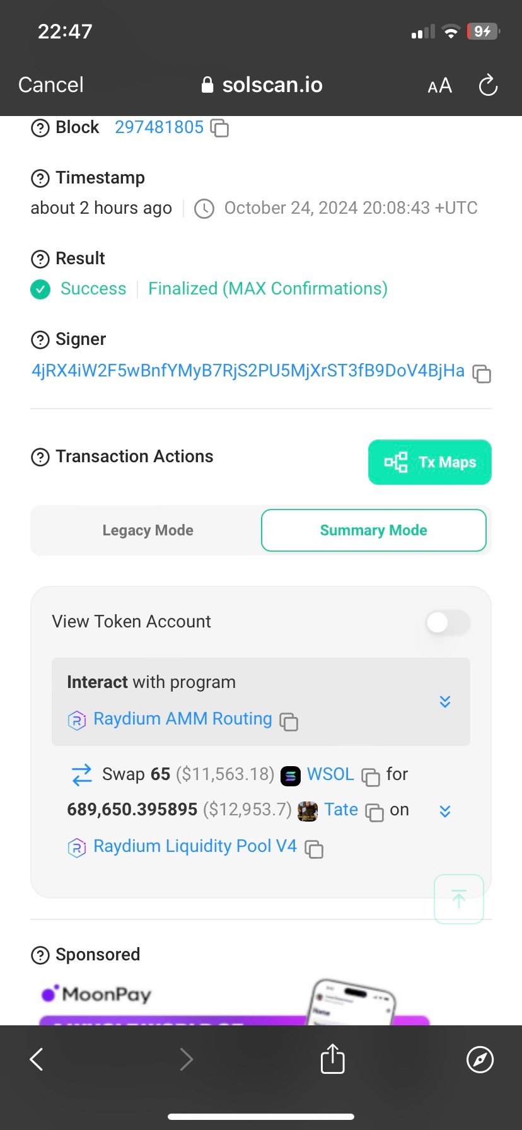Copy the signer address
The image size is (522, 1130).
(x=482, y=373)
